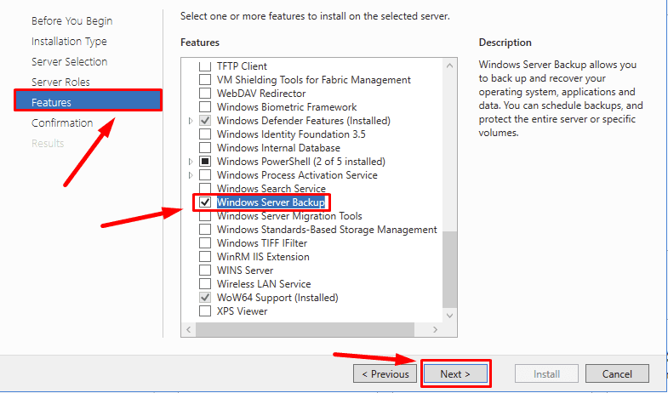Click the horizontal scrollbar thumb

coord(305,329)
